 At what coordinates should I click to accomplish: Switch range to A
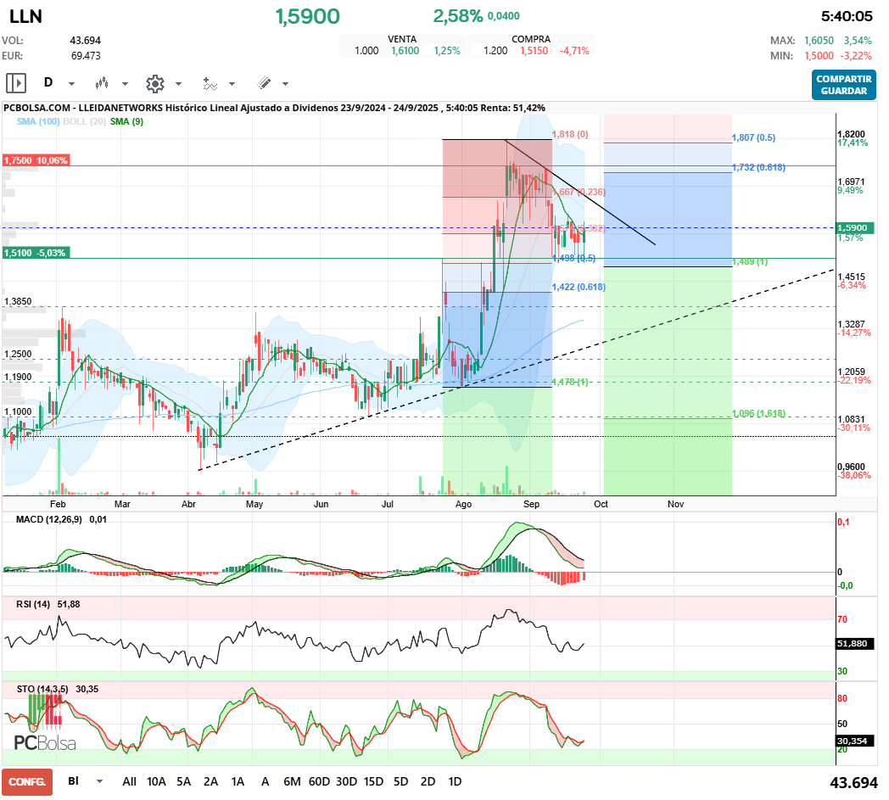[265, 781]
